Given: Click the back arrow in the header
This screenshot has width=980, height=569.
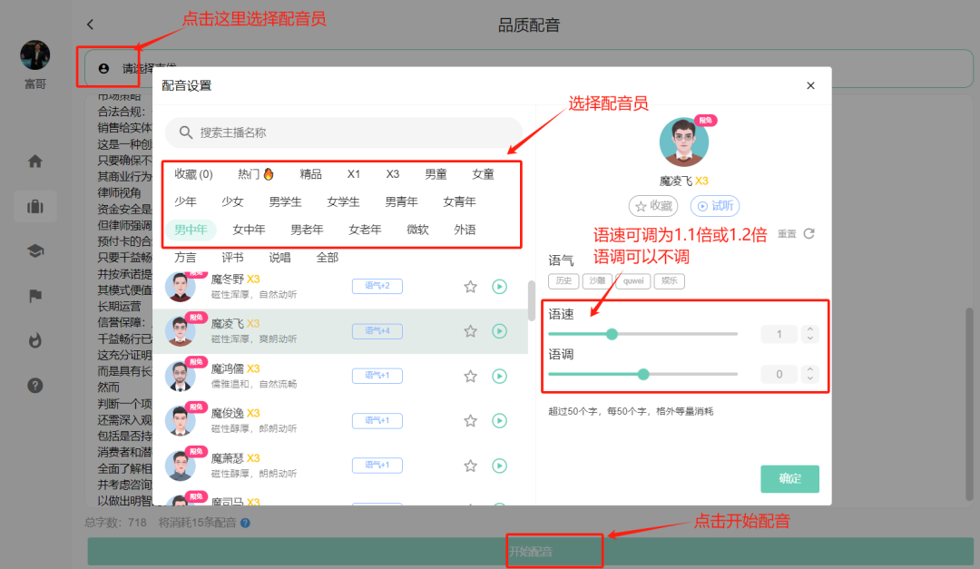Looking at the screenshot, I should [90, 25].
